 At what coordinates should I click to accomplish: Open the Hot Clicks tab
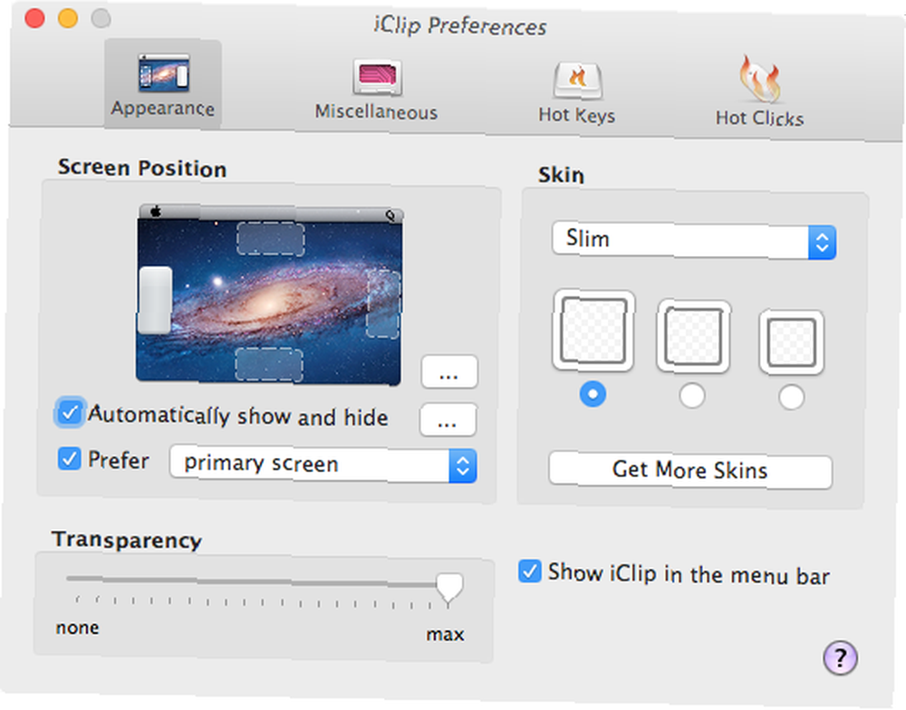click(760, 91)
